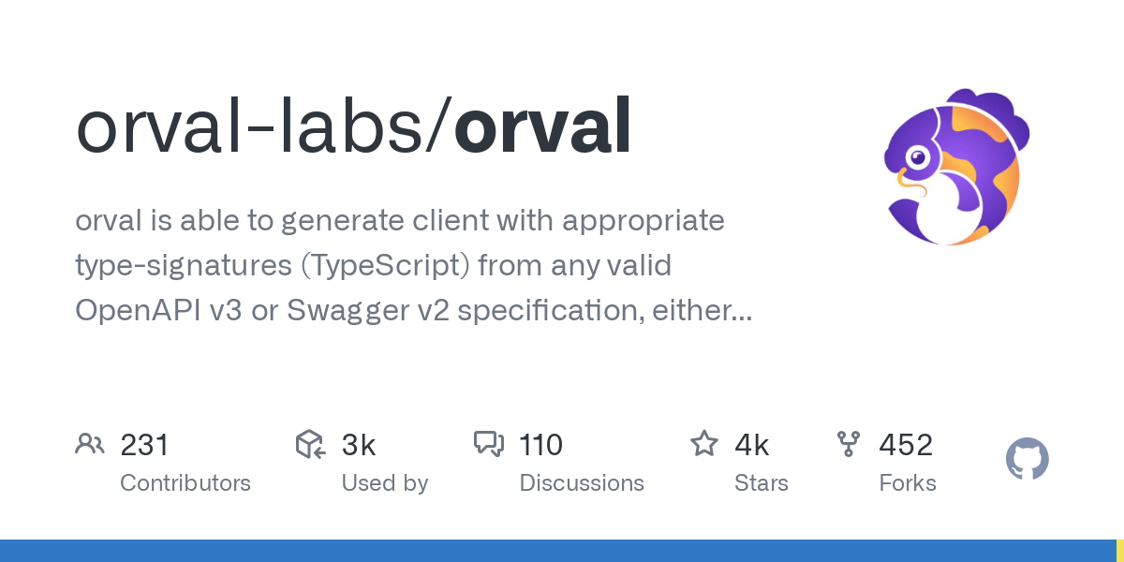Click the 231 contributors count
Viewport: 1124px width, 562px height.
click(x=144, y=445)
